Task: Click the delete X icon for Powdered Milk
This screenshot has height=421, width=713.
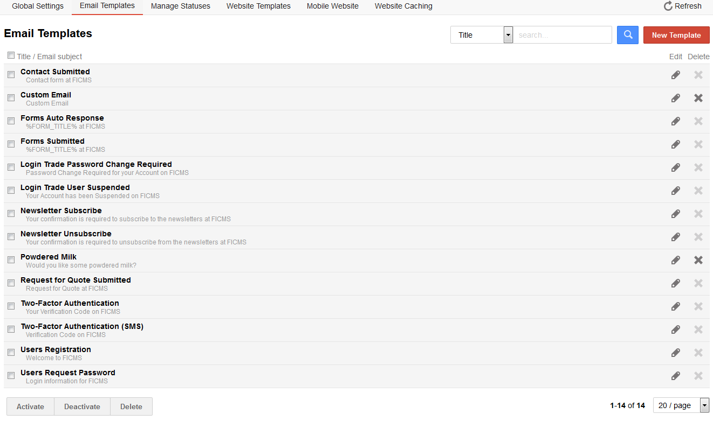Action: 698,260
